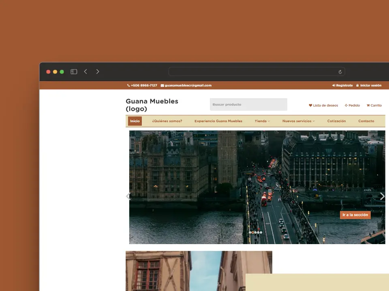Image resolution: width=389 pixels, height=291 pixels.
Task: Open the ¿Quiénes somos? page
Action: (x=167, y=121)
